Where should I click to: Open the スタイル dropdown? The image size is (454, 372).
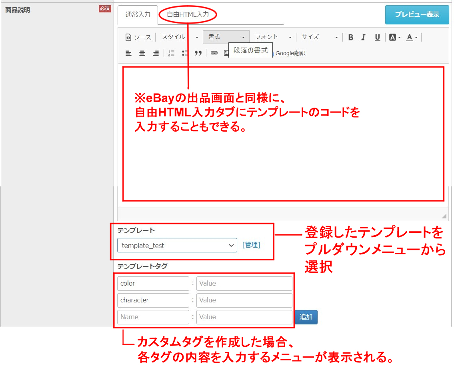click(x=180, y=37)
